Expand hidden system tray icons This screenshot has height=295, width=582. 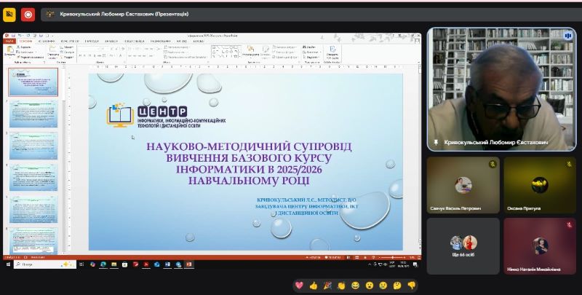click(370, 264)
